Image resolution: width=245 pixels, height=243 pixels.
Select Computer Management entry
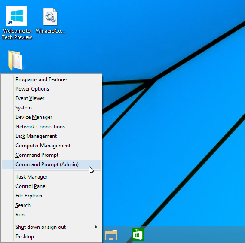tap(51, 146)
